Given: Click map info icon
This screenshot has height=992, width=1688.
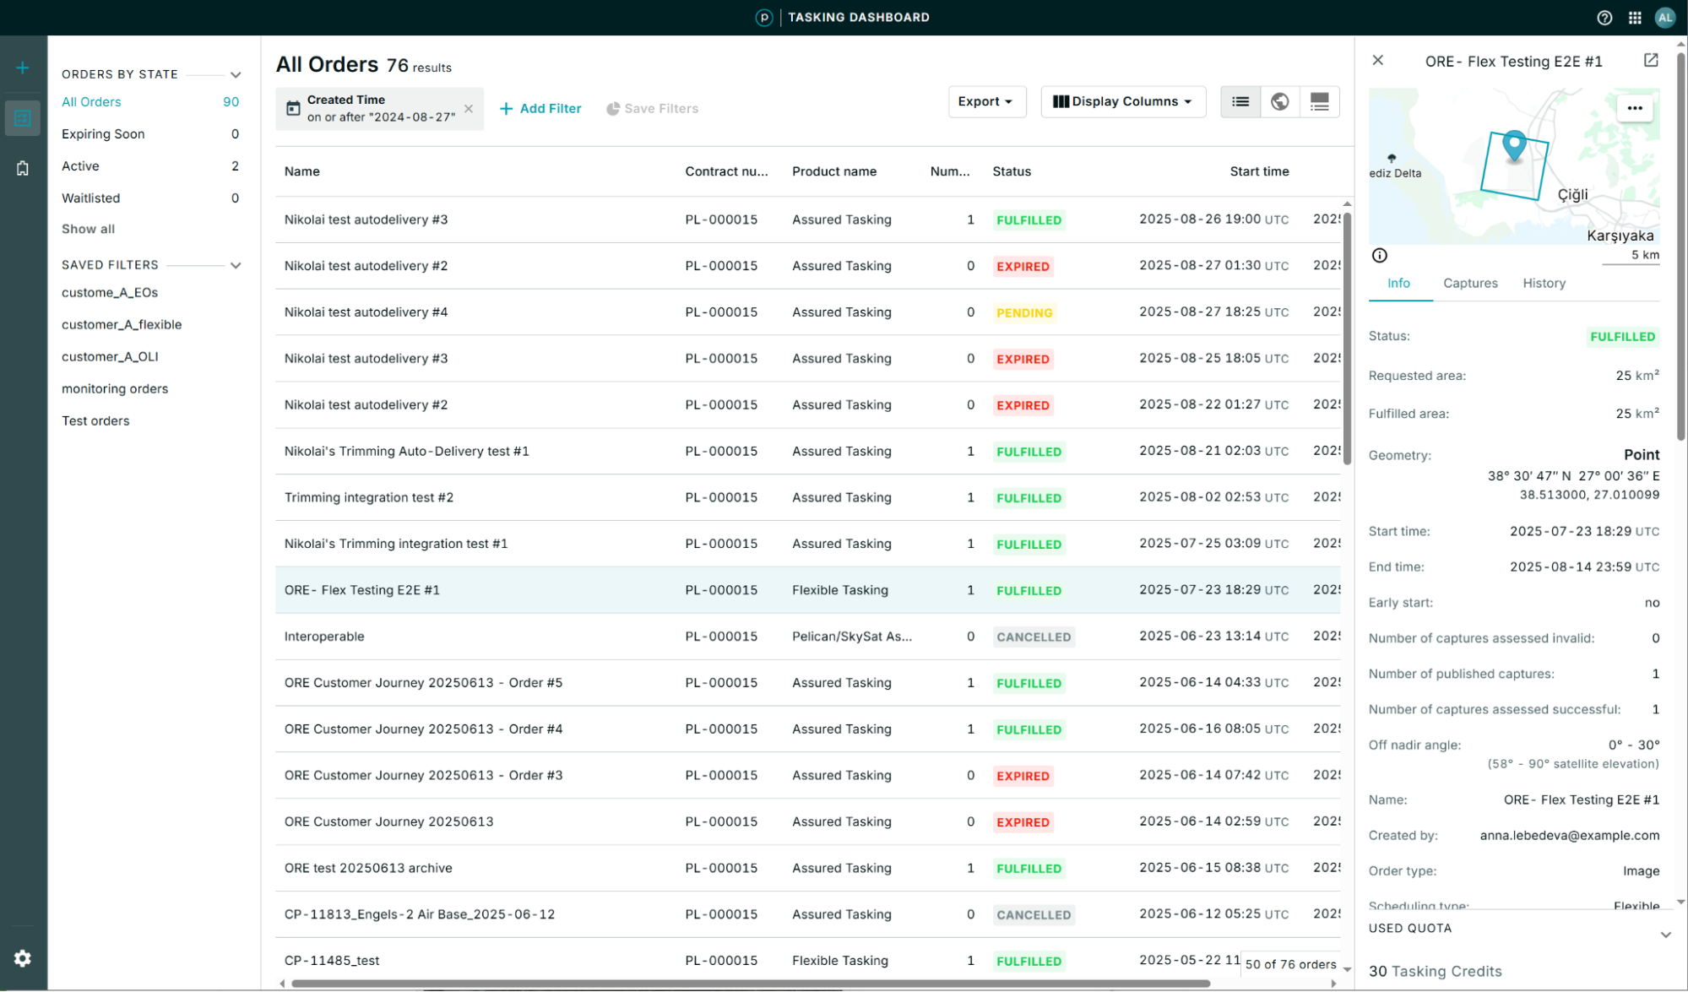Looking at the screenshot, I should 1380,255.
